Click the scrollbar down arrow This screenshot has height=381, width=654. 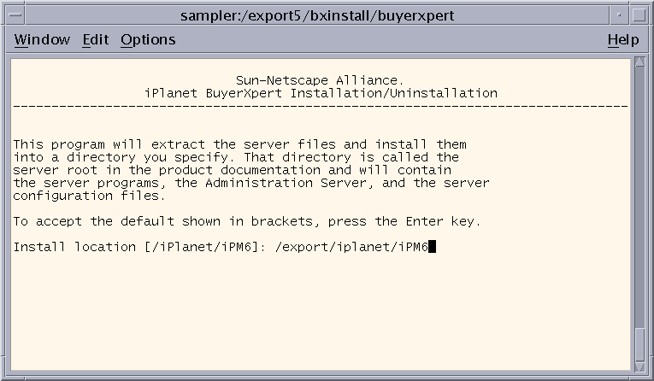point(639,366)
